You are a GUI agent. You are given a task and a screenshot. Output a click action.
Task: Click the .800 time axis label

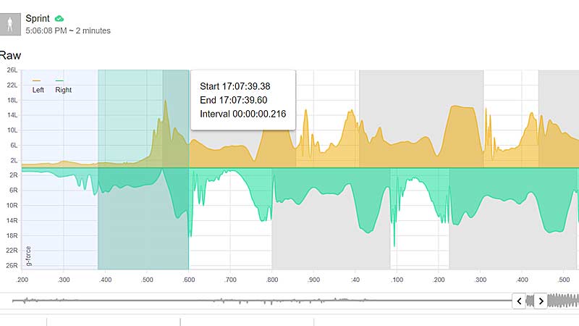click(x=272, y=280)
